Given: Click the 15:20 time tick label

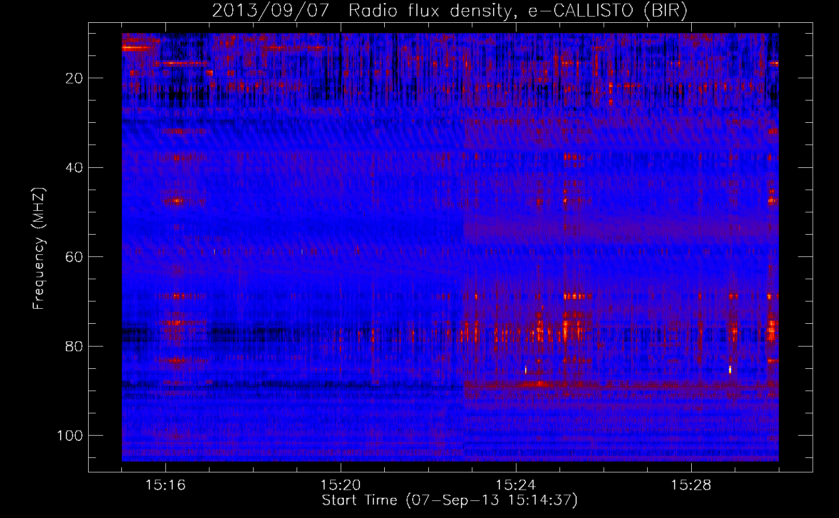Looking at the screenshot, I should [x=341, y=485].
